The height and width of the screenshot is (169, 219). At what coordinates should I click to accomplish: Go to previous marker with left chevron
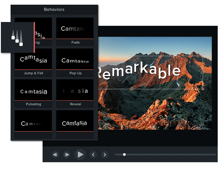[x=93, y=155]
